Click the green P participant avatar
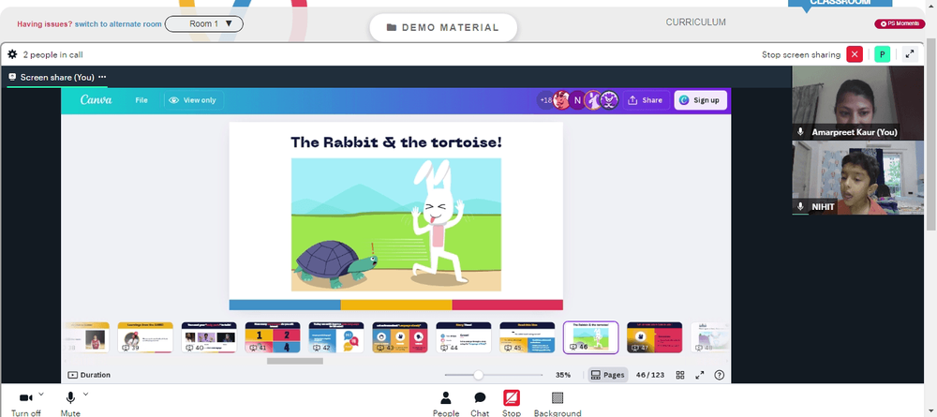The width and height of the screenshot is (937, 417). pyautogui.click(x=882, y=54)
